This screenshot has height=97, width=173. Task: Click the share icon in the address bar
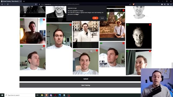pyautogui.click(x=130, y=4)
